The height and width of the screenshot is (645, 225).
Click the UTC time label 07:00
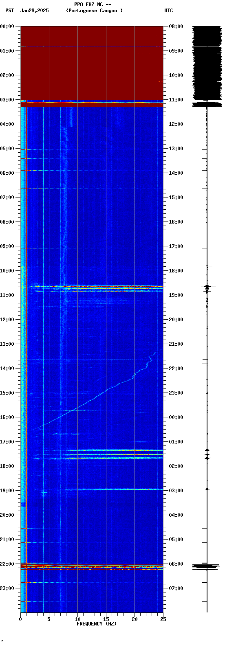point(176,588)
